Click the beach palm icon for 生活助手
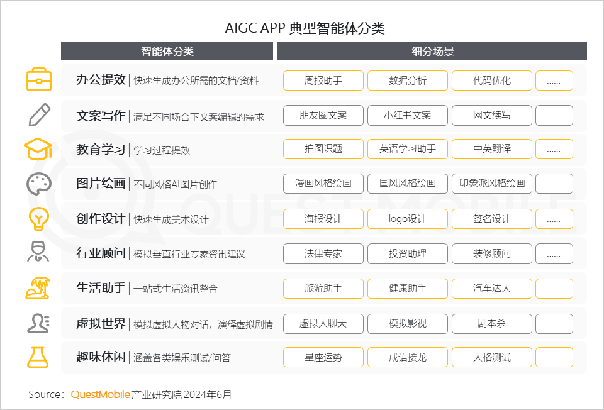 (x=38, y=288)
